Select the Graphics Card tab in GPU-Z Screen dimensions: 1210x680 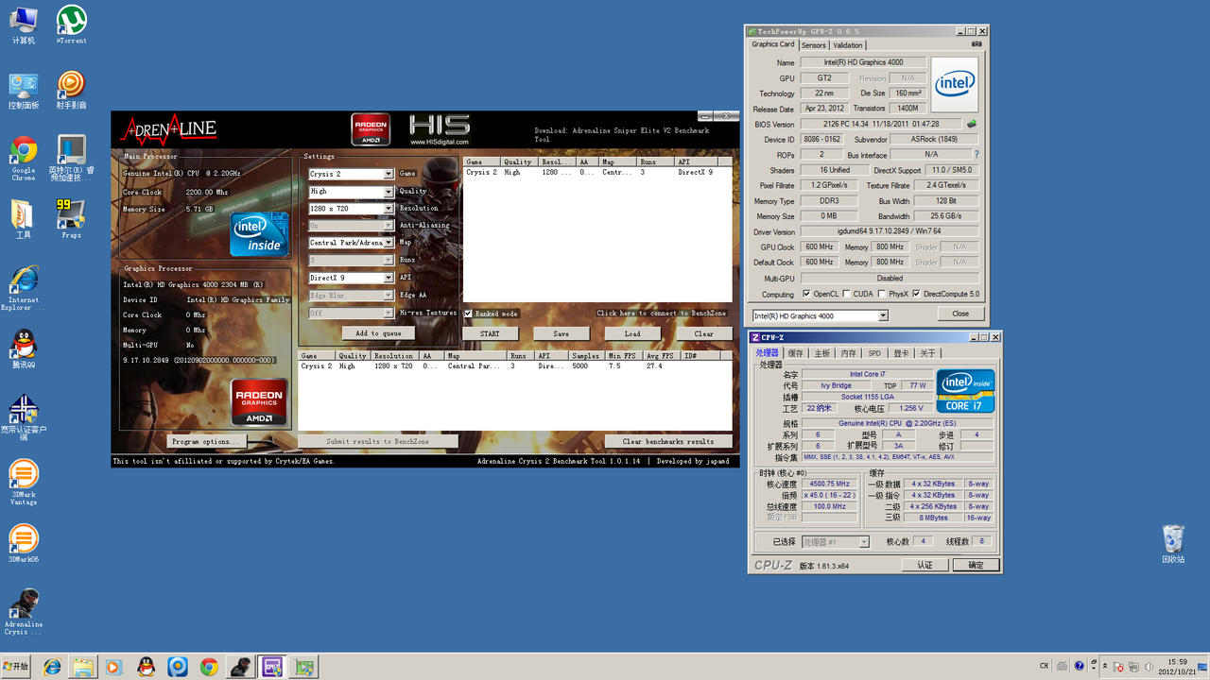(773, 44)
